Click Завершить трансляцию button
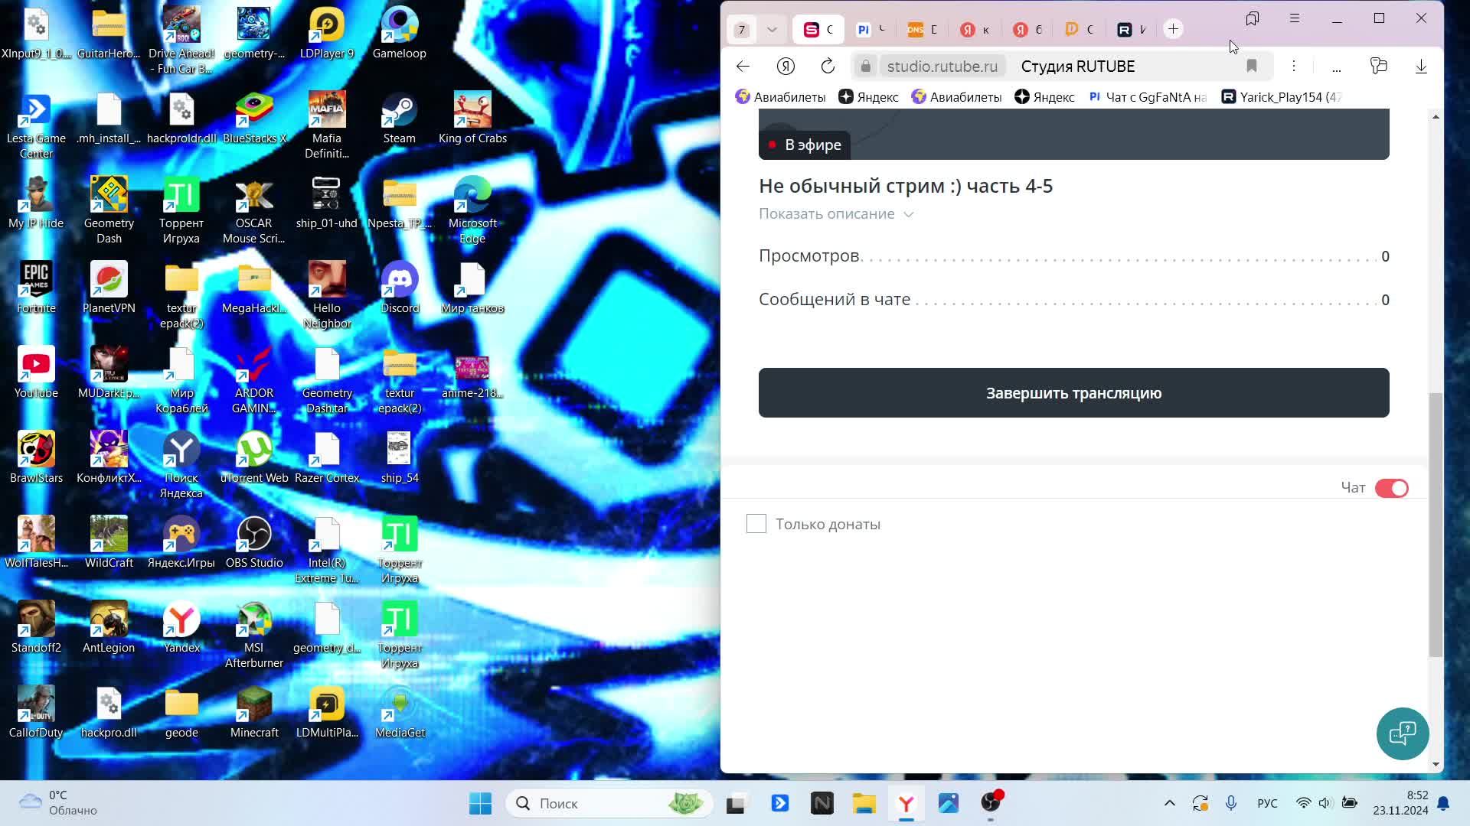Screen dimensions: 1470x826 point(1073,393)
